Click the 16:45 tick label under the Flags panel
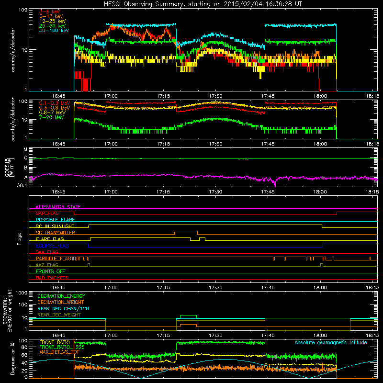This screenshot has width=383, height=383. (58, 288)
